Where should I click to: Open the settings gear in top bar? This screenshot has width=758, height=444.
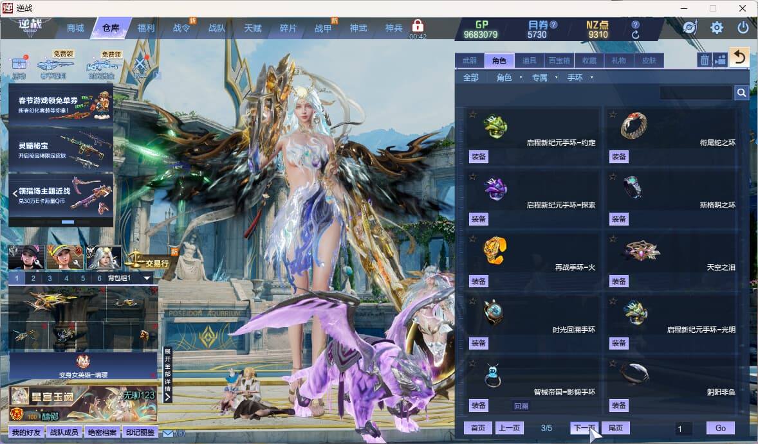[x=716, y=28]
